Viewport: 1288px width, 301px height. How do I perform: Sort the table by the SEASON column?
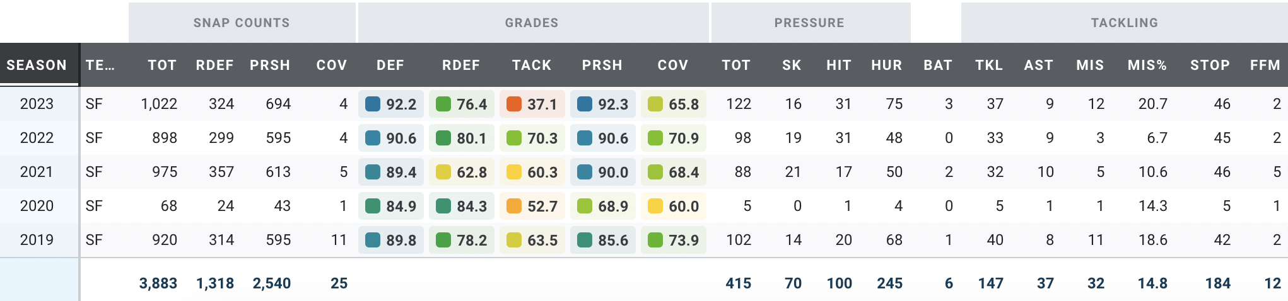click(37, 65)
